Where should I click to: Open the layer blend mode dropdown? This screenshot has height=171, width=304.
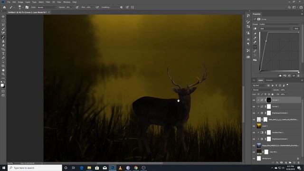(262, 90)
